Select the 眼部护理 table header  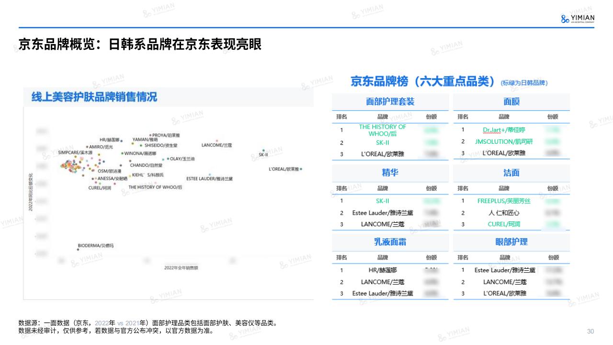(511, 242)
